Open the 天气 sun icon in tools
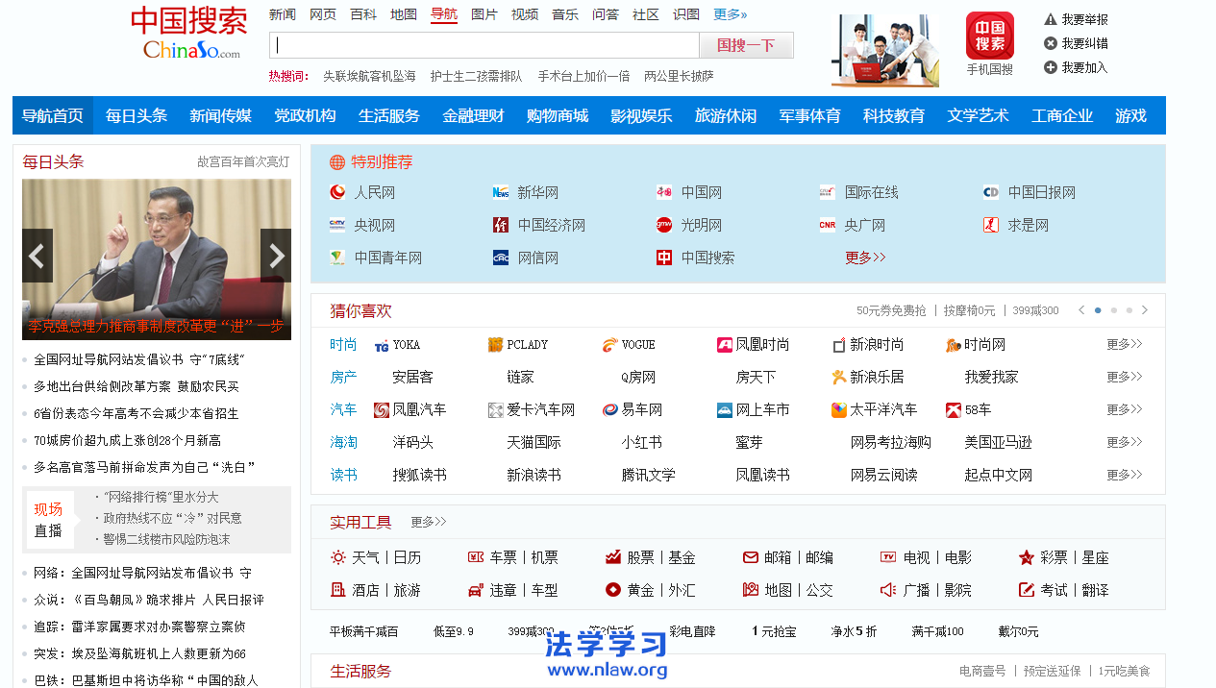 click(338, 557)
